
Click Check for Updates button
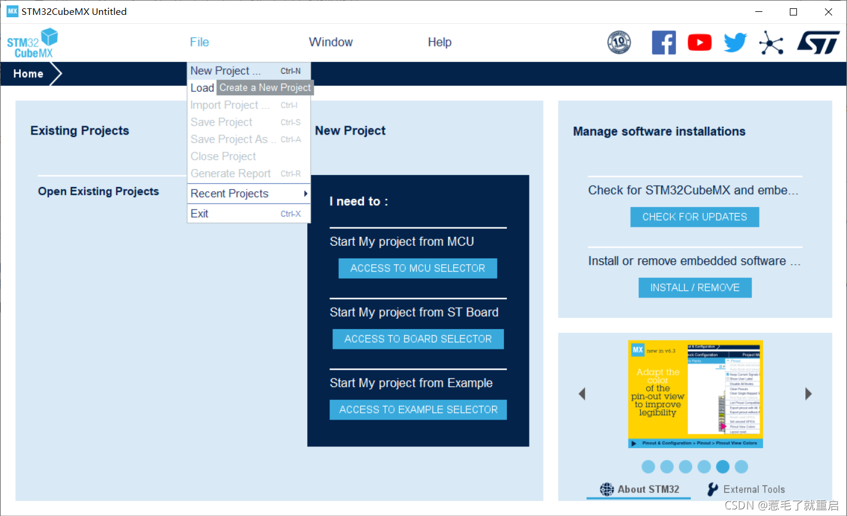[695, 217]
